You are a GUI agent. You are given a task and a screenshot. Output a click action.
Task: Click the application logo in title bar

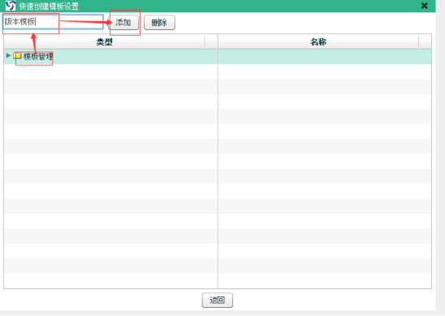point(11,6)
